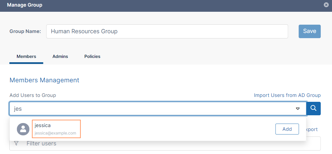
Task: Click jessica@example.com email text
Action: coord(55,133)
